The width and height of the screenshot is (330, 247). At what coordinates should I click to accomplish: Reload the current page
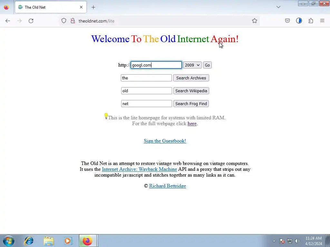pyautogui.click(x=31, y=21)
